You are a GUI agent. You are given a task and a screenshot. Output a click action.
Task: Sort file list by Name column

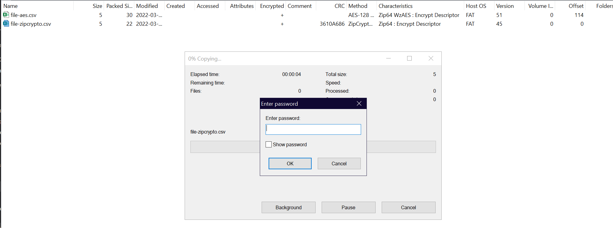pos(11,6)
